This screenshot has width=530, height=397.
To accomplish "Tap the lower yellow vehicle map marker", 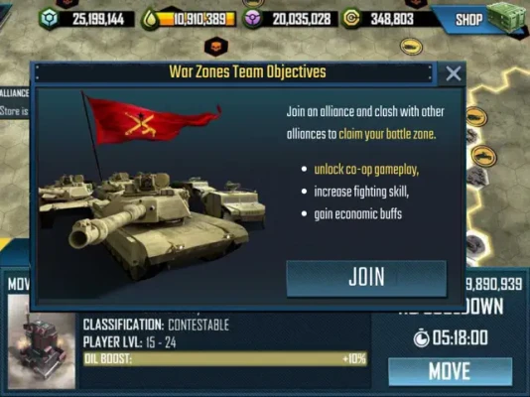I will point(483,156).
